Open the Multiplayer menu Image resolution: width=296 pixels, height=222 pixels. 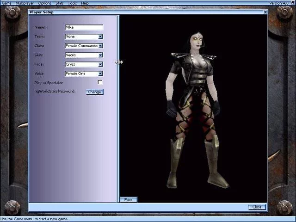pyautogui.click(x=25, y=3)
